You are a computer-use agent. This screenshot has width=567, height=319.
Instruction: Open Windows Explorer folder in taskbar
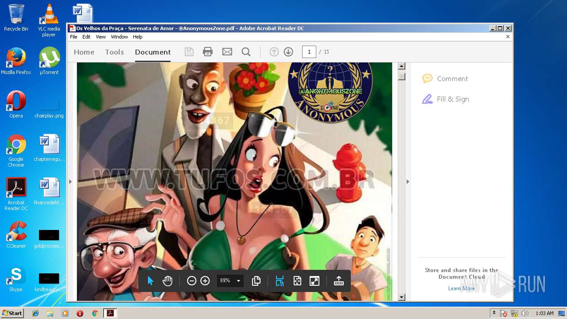tap(50, 313)
